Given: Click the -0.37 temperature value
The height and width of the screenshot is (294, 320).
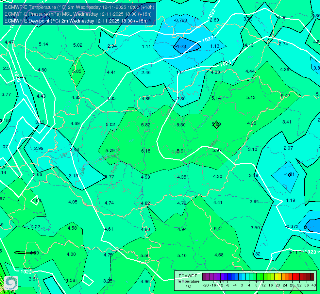Looking at the screenshot, I should [291, 226].
